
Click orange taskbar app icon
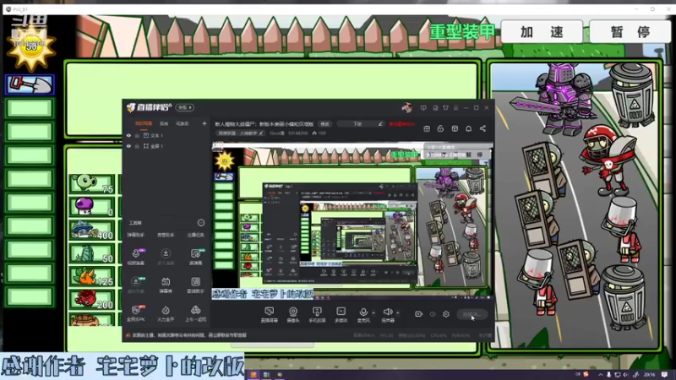point(253,375)
